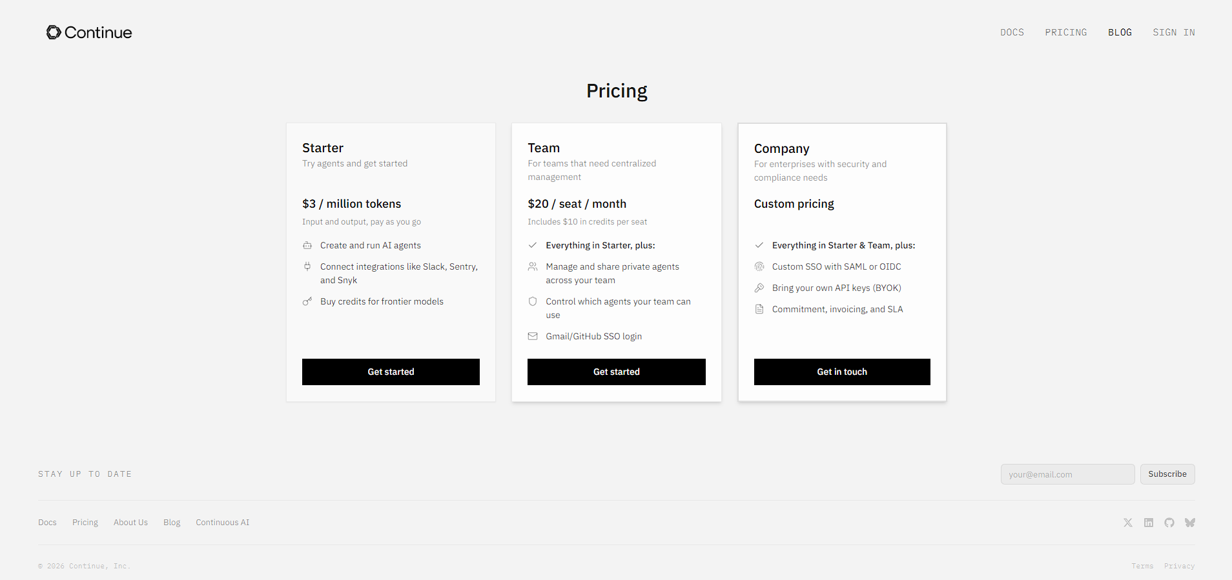This screenshot has height=580, width=1232.
Task: Click the key icon beside Bring your own API keys
Action: [759, 288]
